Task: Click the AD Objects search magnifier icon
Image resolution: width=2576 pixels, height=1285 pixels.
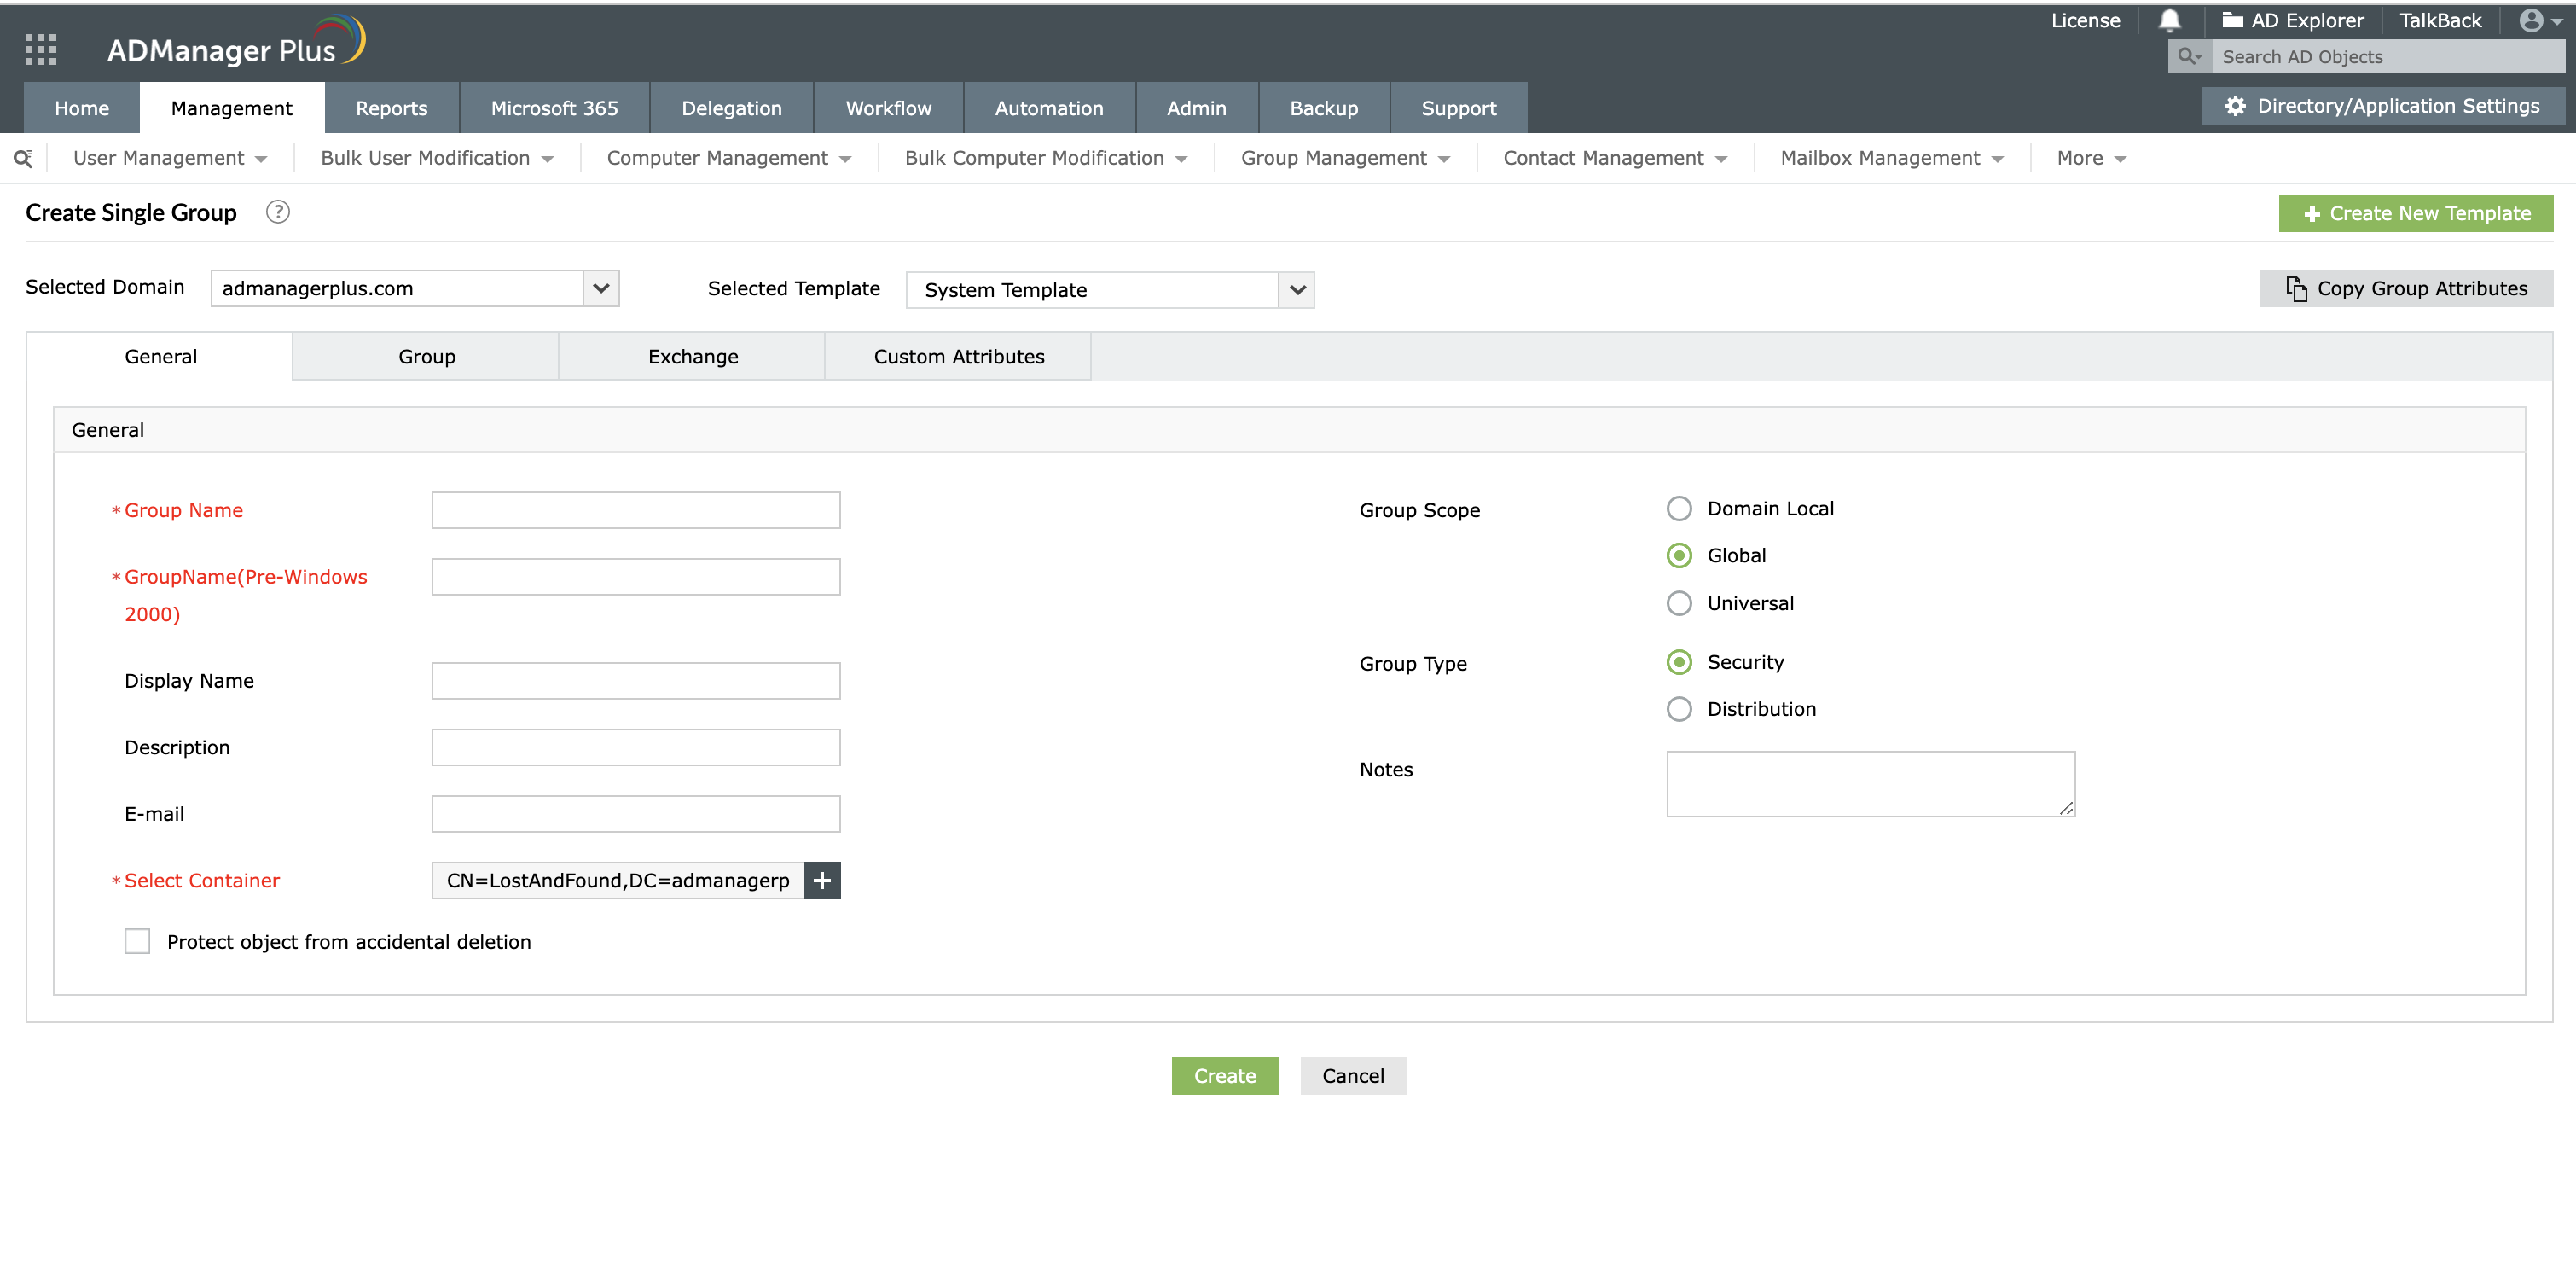Action: point(2188,57)
